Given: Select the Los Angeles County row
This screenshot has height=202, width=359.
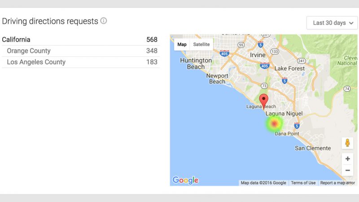Looking at the screenshot, I should click(80, 62).
